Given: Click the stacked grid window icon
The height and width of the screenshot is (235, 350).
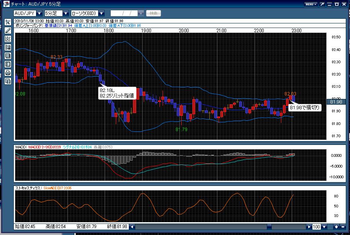Looking at the screenshot, I should pos(8,56).
